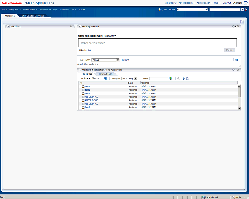Sort by the Assigned column header
Screen dimensions: 249x199
click(x=189, y=83)
